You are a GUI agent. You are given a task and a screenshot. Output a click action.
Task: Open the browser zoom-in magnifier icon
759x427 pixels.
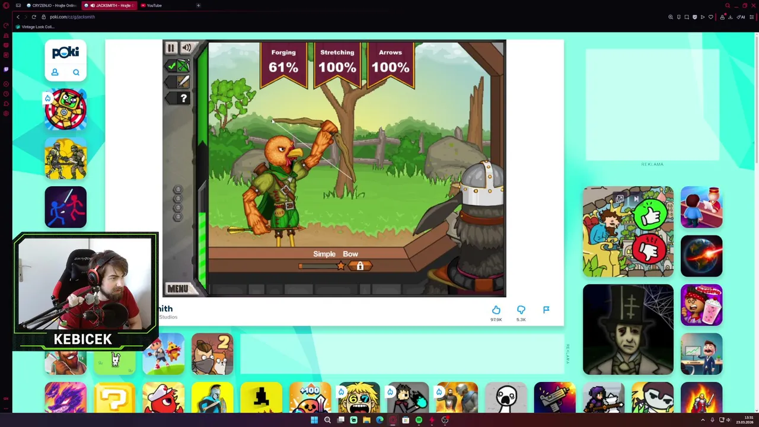coord(671,17)
